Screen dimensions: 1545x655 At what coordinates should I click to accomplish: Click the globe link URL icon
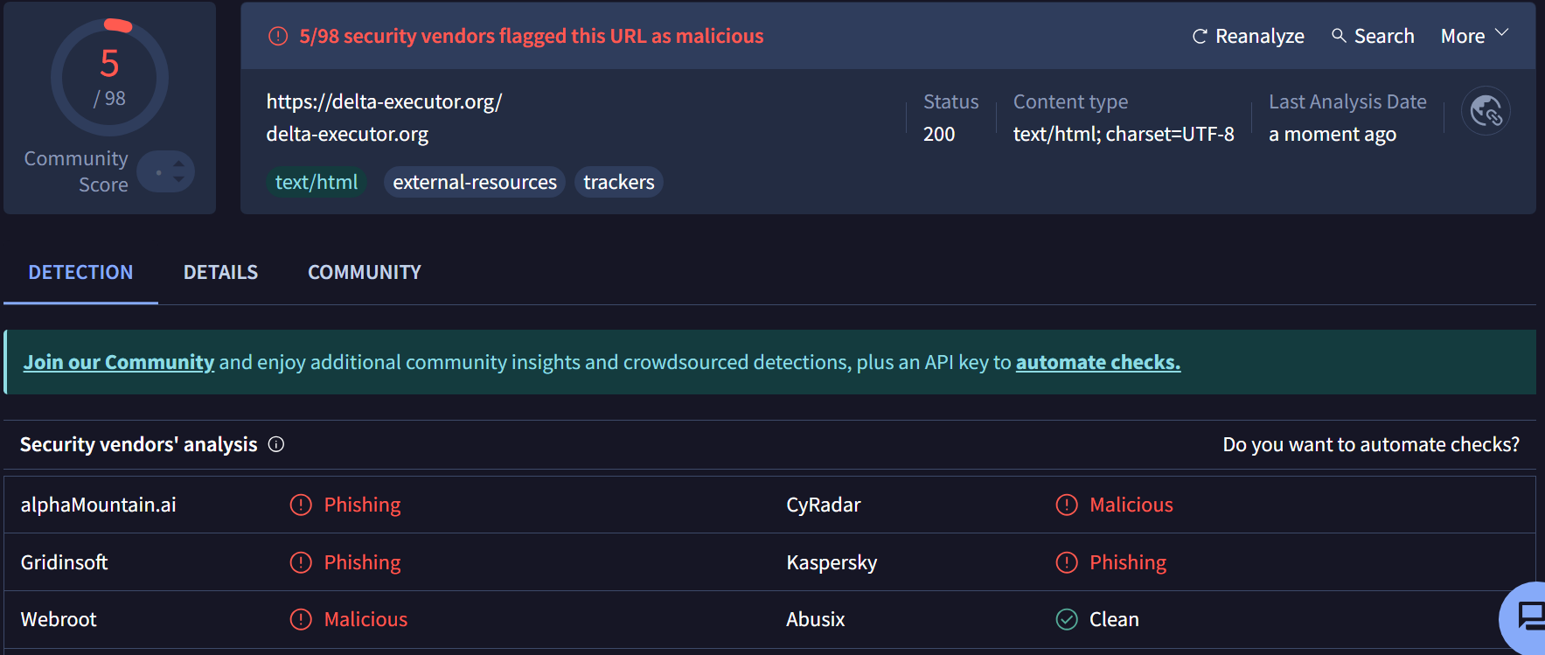coord(1486,111)
